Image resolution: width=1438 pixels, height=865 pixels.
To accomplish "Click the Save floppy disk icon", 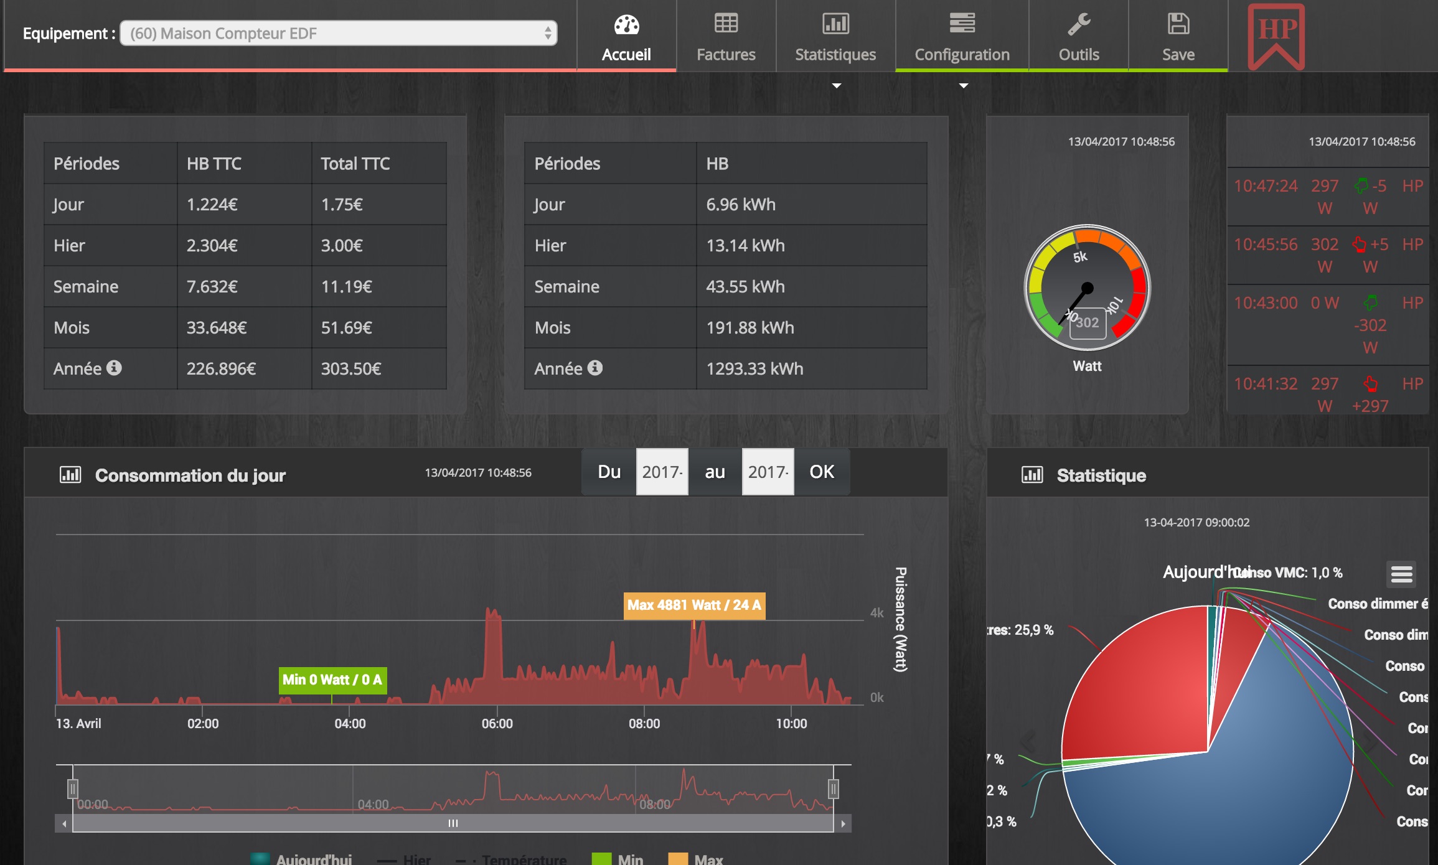I will (1178, 23).
